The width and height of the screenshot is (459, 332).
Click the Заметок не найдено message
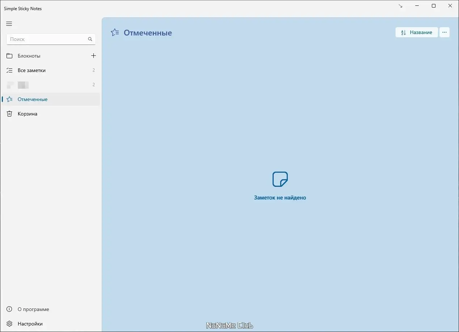[280, 198]
